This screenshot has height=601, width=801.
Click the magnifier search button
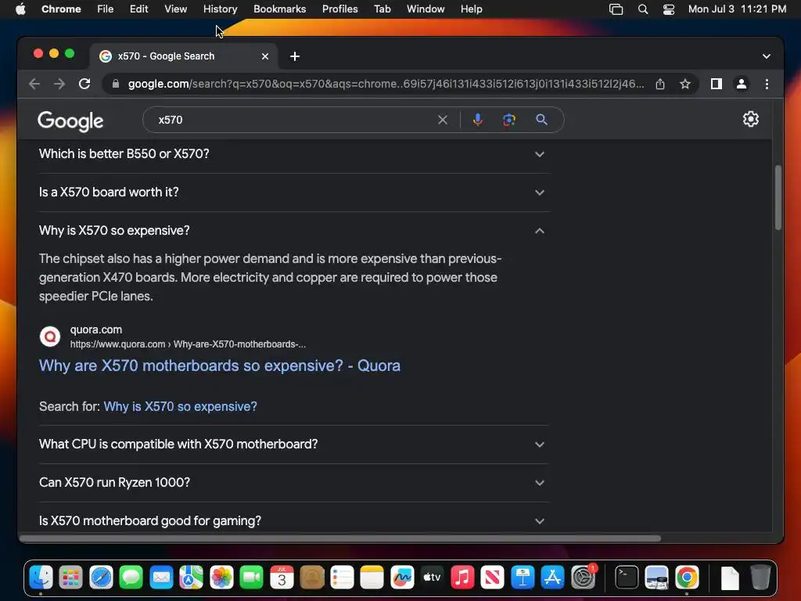[541, 120]
